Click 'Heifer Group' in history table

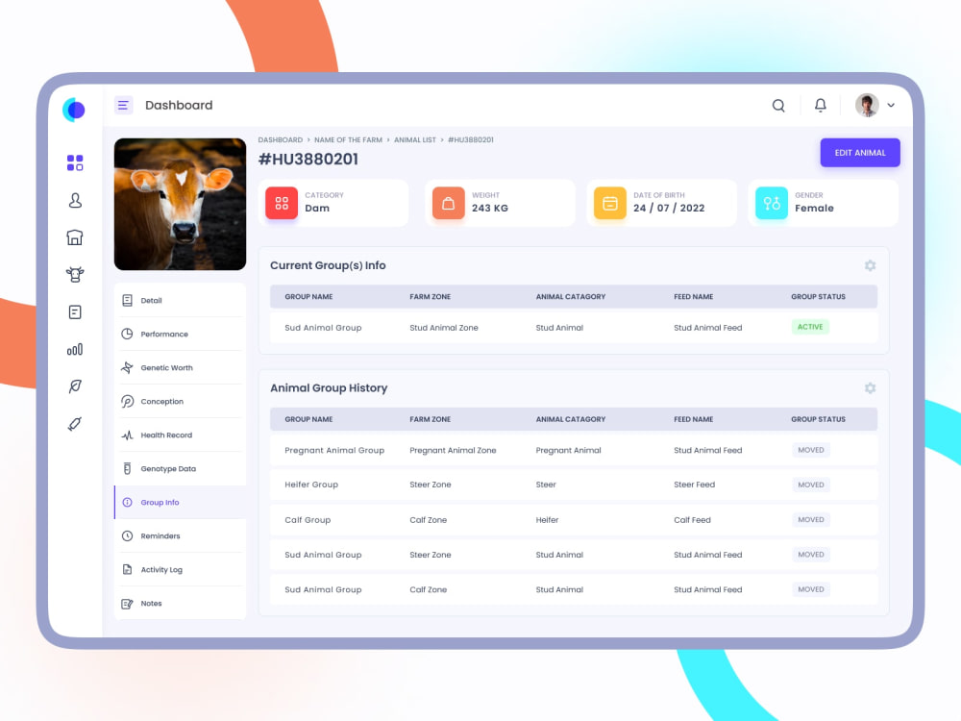(x=311, y=485)
